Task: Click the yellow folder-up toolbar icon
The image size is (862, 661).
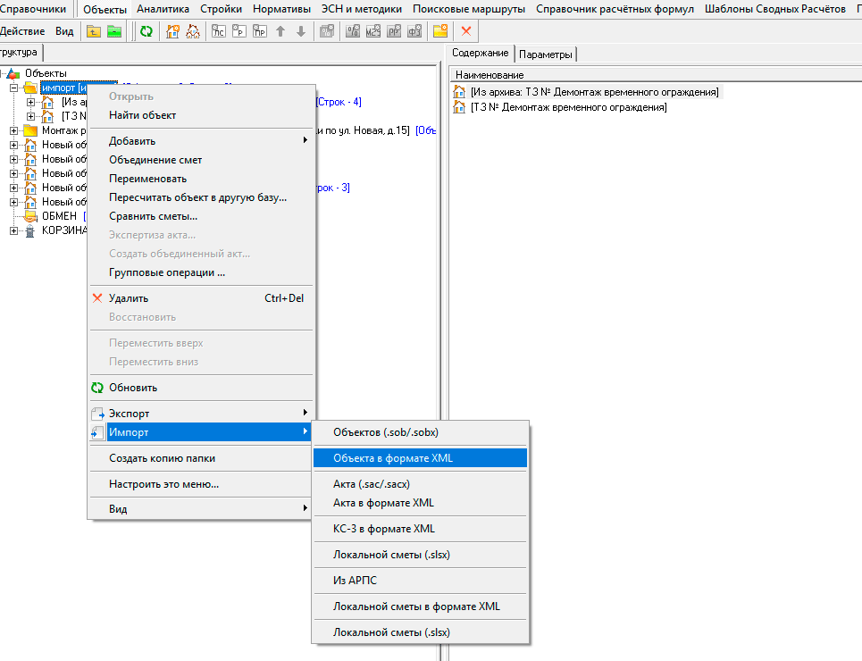Action: (x=94, y=31)
